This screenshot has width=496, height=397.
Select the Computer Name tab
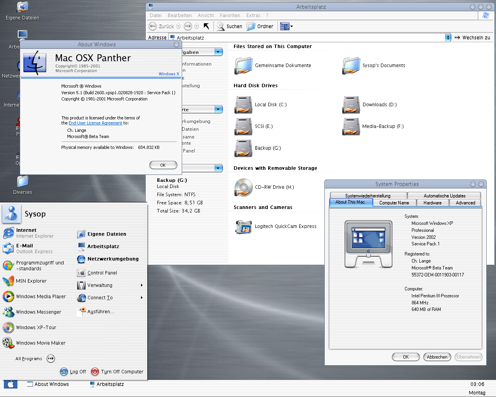pyautogui.click(x=394, y=203)
